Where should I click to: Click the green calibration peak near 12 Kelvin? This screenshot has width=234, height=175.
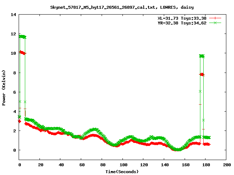pos(23,36)
